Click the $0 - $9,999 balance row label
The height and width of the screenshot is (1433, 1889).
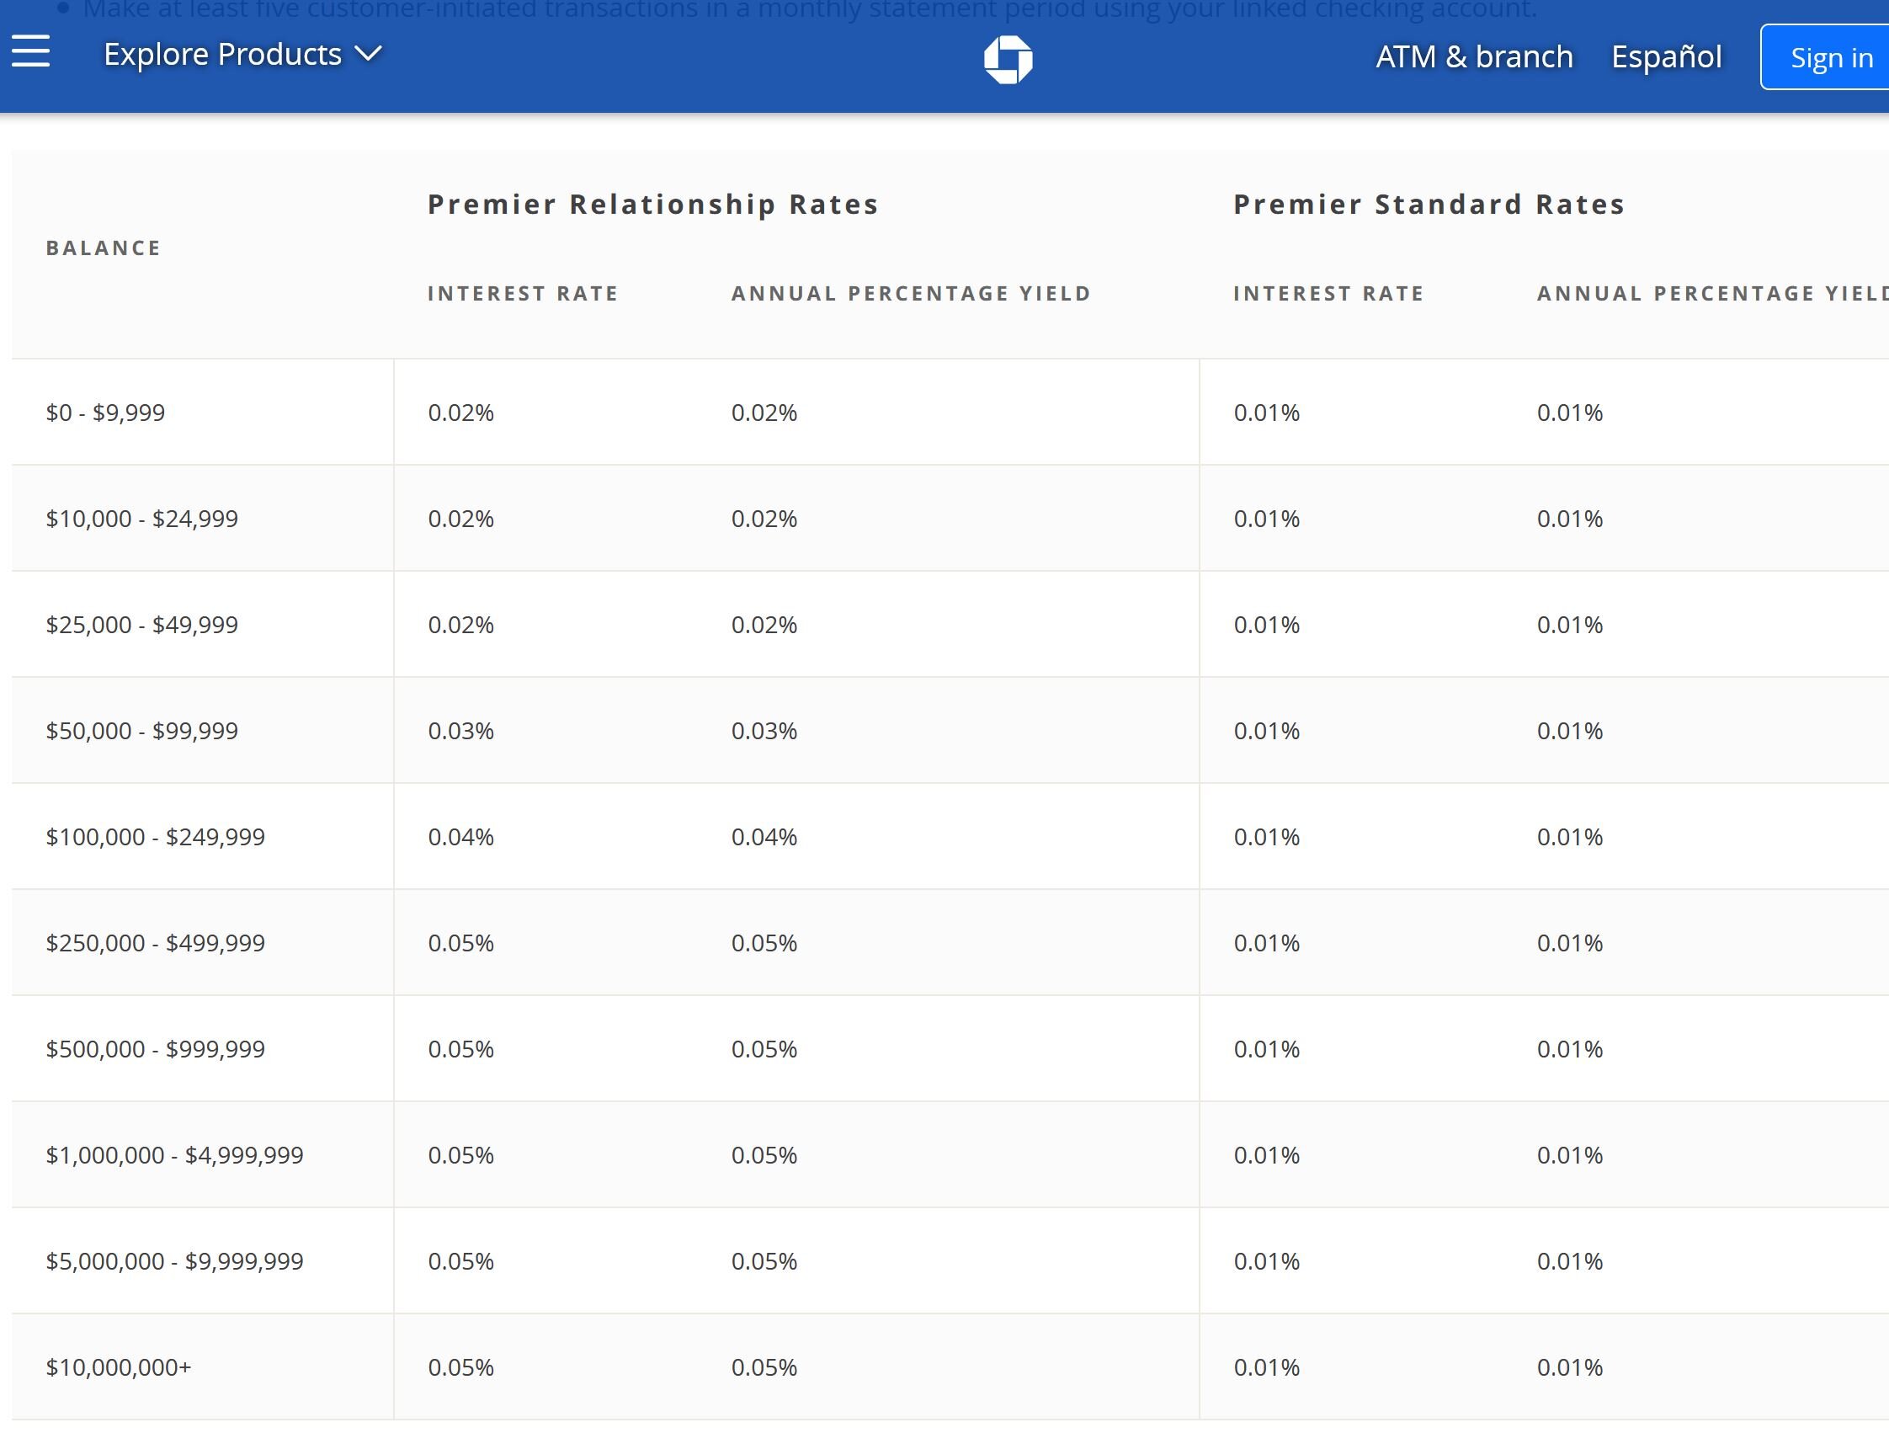[105, 413]
